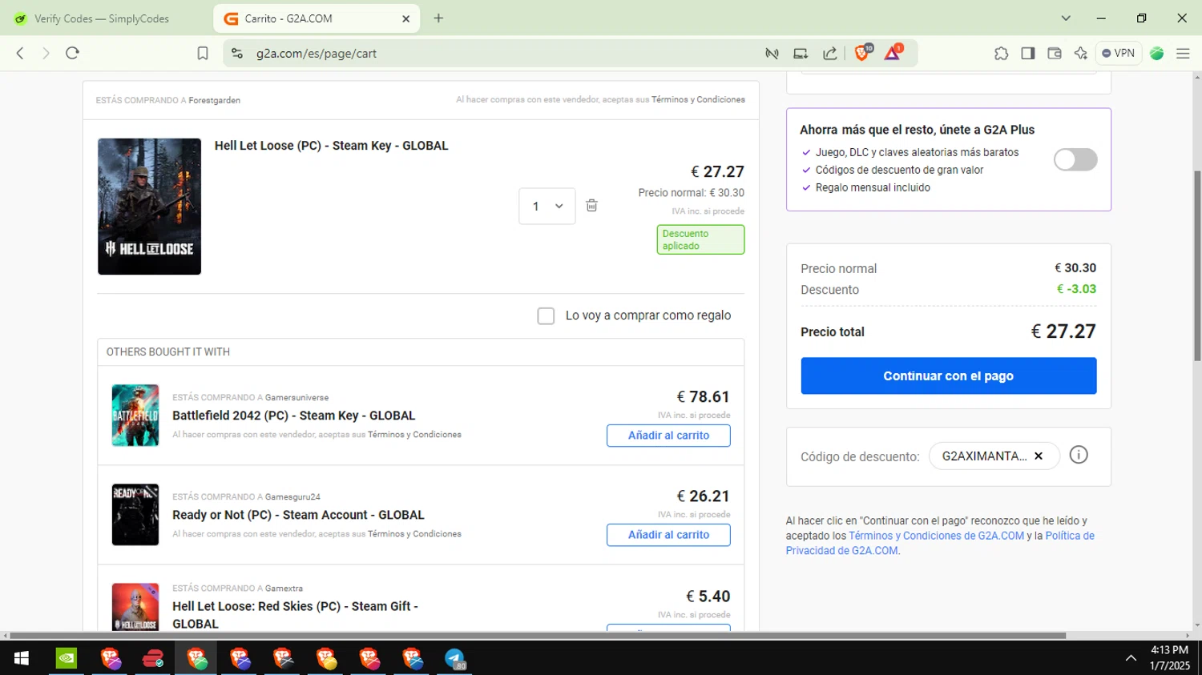Open the extensions puzzle icon
The height and width of the screenshot is (675, 1202).
[x=1001, y=53]
